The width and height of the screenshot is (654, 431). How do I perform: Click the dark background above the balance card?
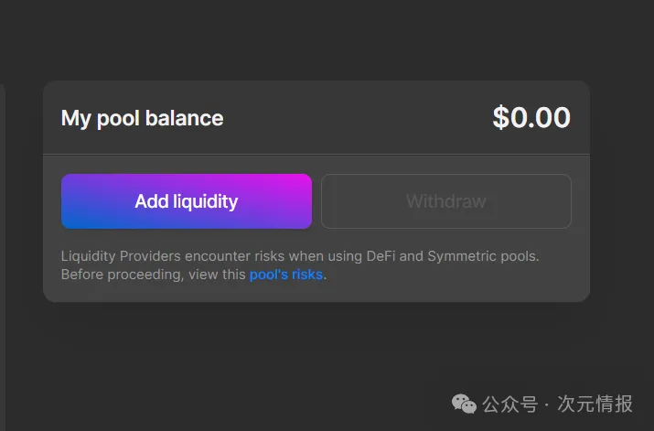tap(316, 41)
